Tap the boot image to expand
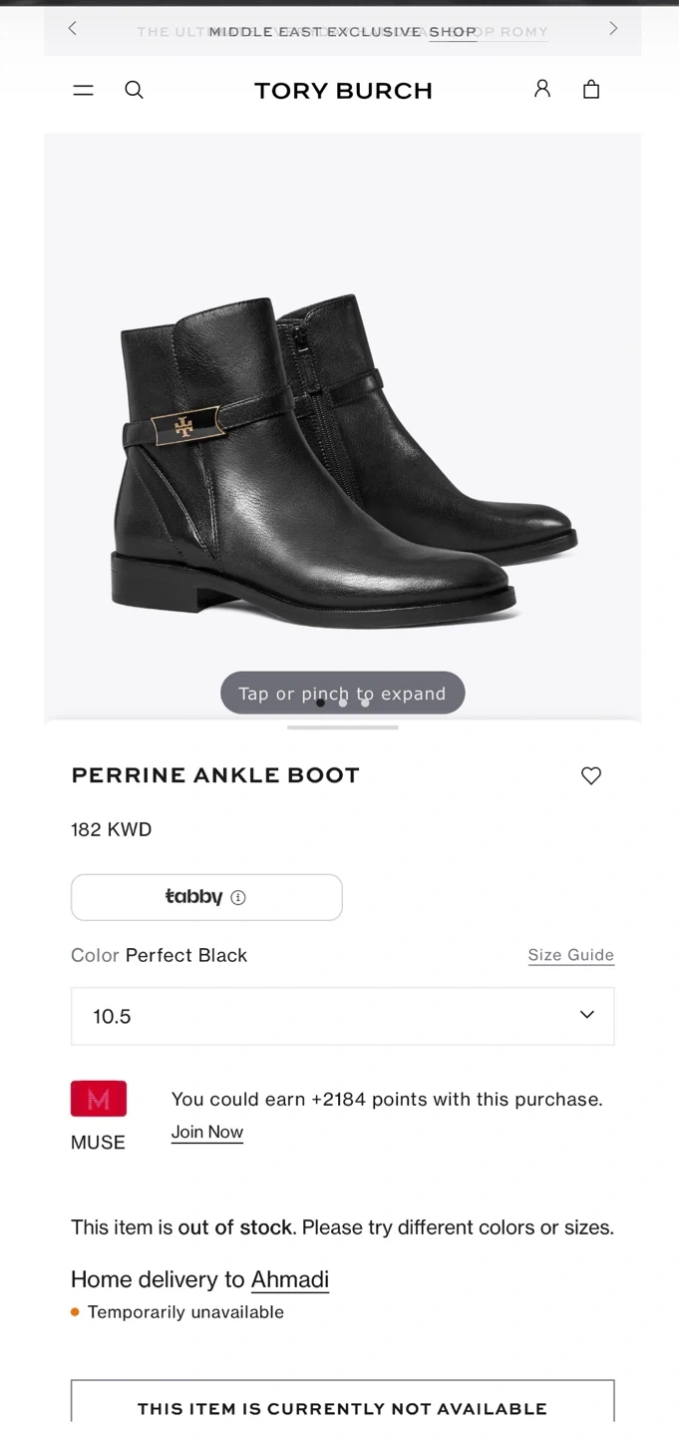 [342, 459]
